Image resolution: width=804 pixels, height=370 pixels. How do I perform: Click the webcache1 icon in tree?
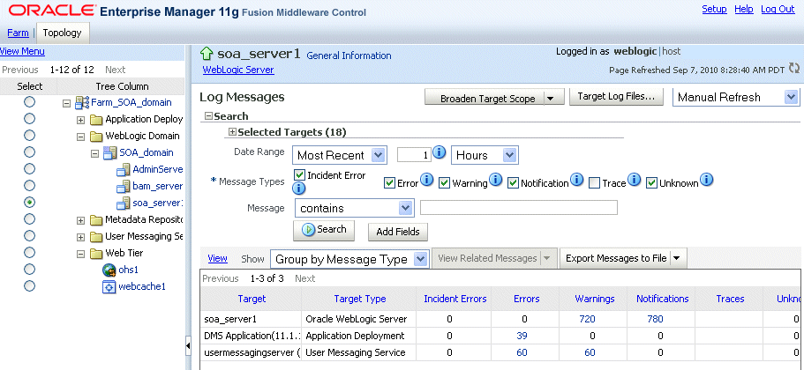pyautogui.click(x=109, y=287)
